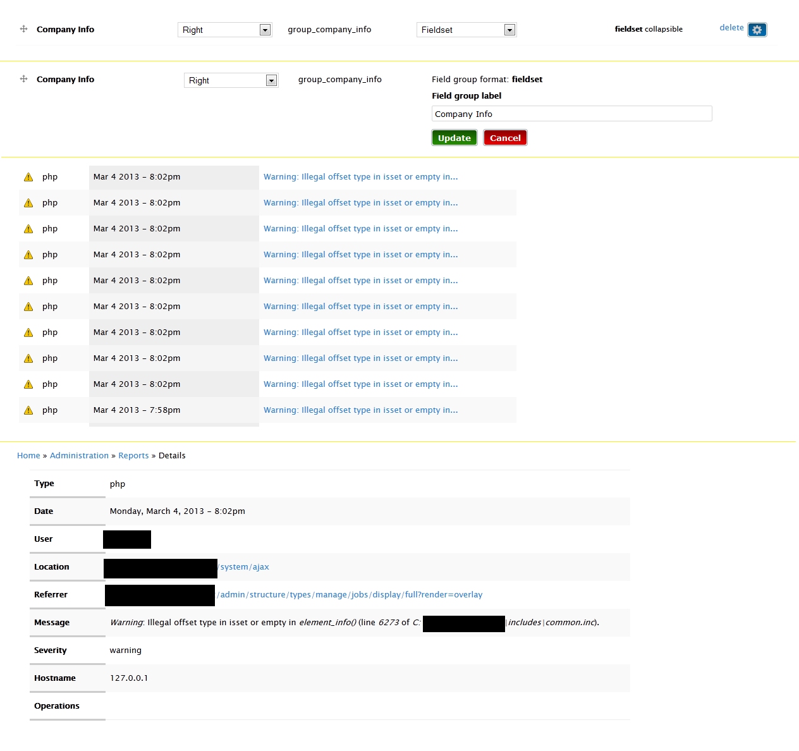Open the Right dropdown next to the Field group label form
Screen dimensions: 799x751
pyautogui.click(x=231, y=80)
